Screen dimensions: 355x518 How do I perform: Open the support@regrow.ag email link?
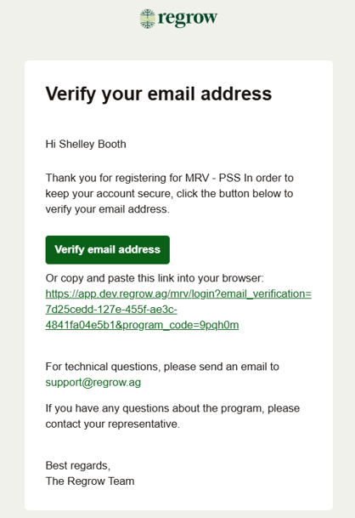click(93, 383)
